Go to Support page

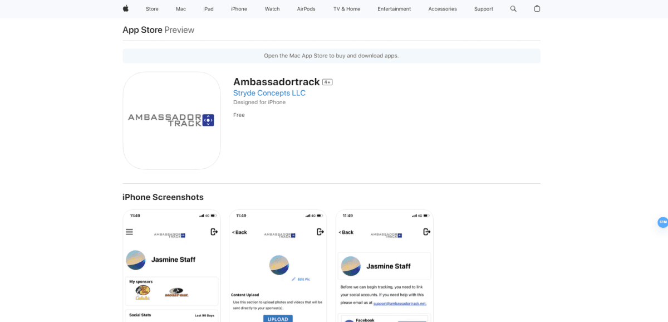click(484, 9)
